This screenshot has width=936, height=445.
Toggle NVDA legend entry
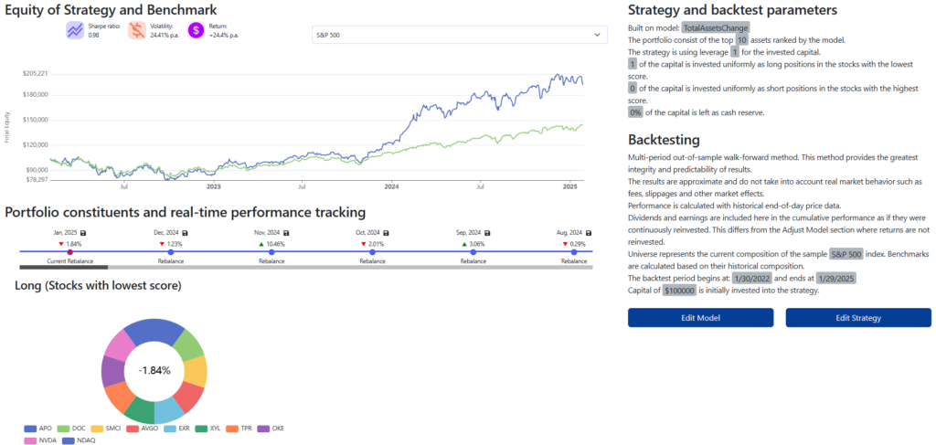(29, 440)
